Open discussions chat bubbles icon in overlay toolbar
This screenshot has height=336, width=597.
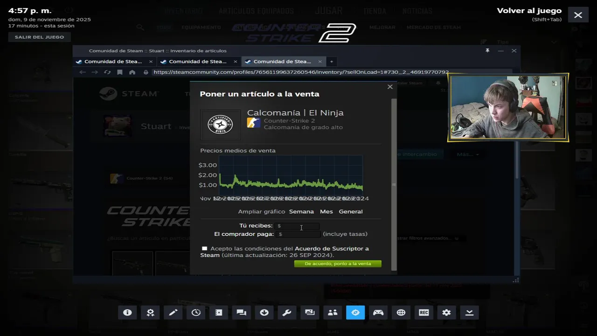point(241,313)
